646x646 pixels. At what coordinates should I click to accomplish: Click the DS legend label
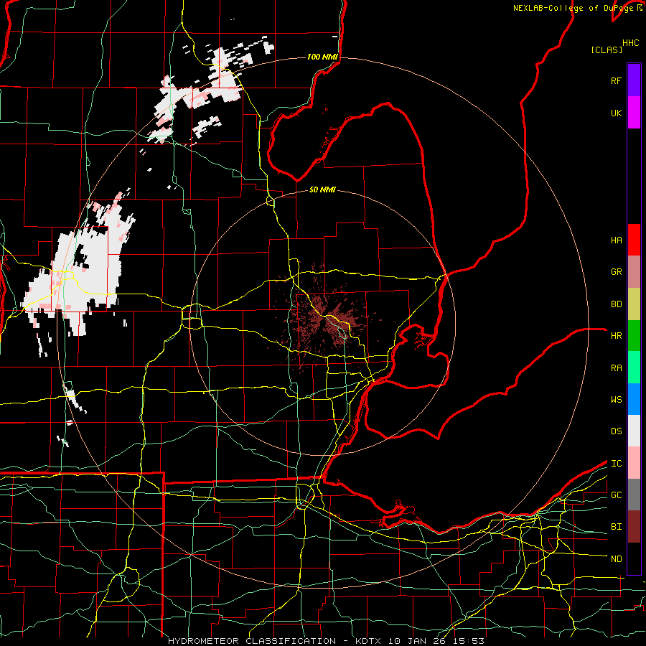click(617, 431)
